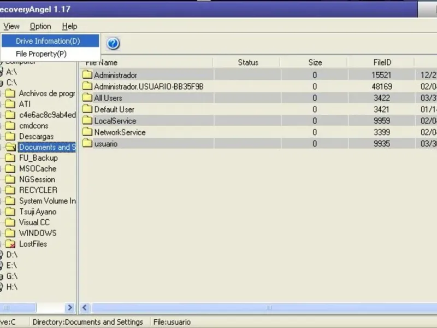The image size is (437, 328).
Task: Open the Option menu
Action: [40, 26]
